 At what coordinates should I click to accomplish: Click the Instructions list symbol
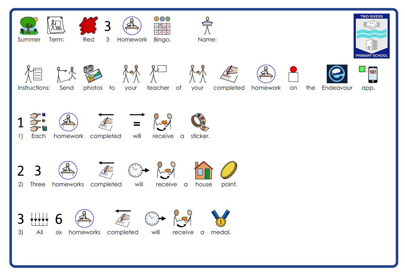tap(33, 74)
